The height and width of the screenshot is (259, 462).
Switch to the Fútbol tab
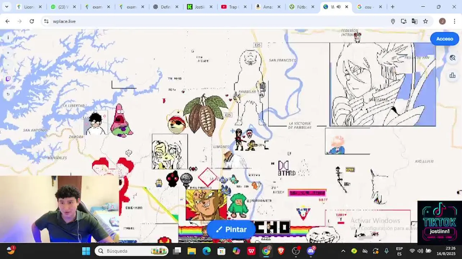302,7
